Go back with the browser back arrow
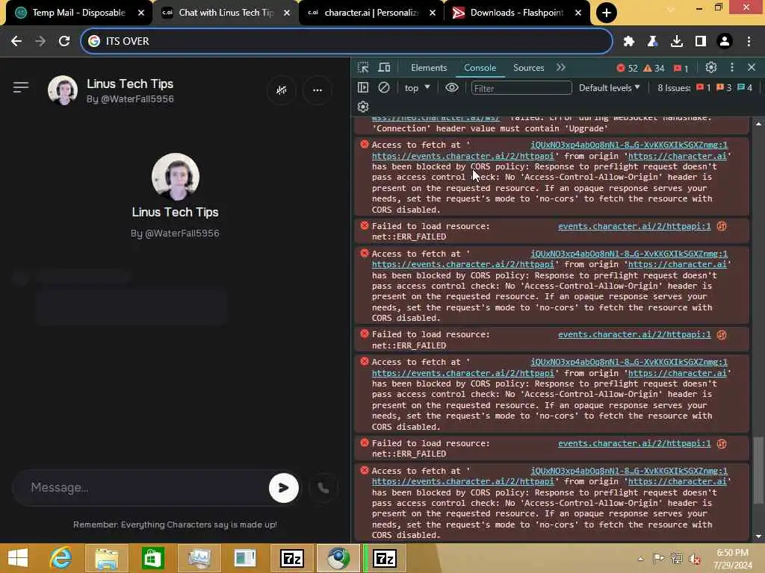 (x=16, y=42)
